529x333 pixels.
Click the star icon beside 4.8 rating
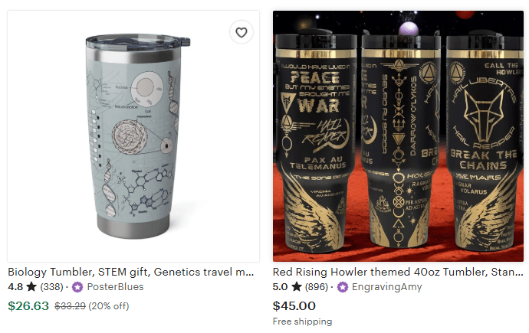click(31, 287)
